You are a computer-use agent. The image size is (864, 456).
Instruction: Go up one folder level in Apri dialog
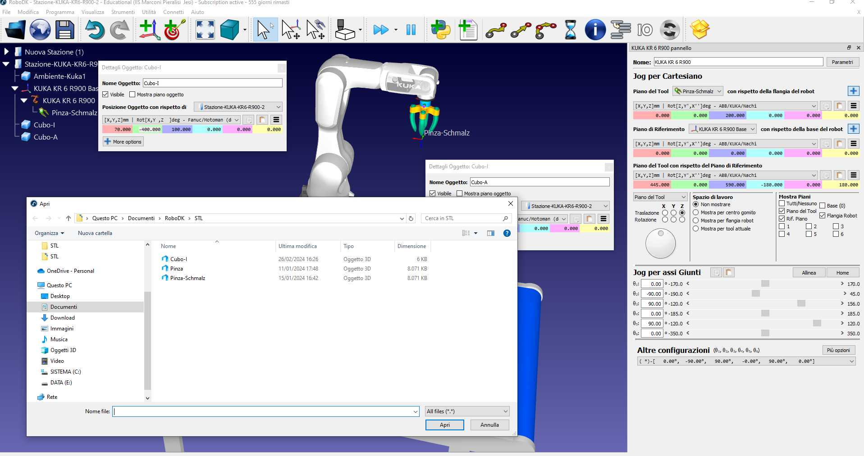[69, 218]
